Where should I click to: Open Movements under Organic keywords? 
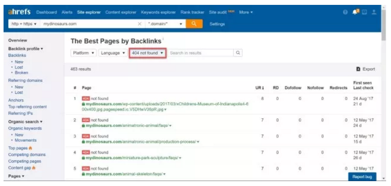pyautogui.click(x=25, y=140)
